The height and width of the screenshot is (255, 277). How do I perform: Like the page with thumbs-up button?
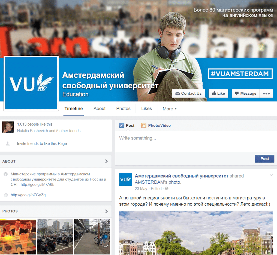218,93
